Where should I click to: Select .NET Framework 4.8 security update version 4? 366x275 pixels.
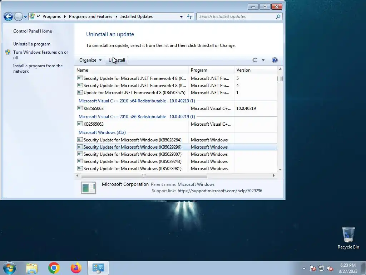click(x=177, y=86)
